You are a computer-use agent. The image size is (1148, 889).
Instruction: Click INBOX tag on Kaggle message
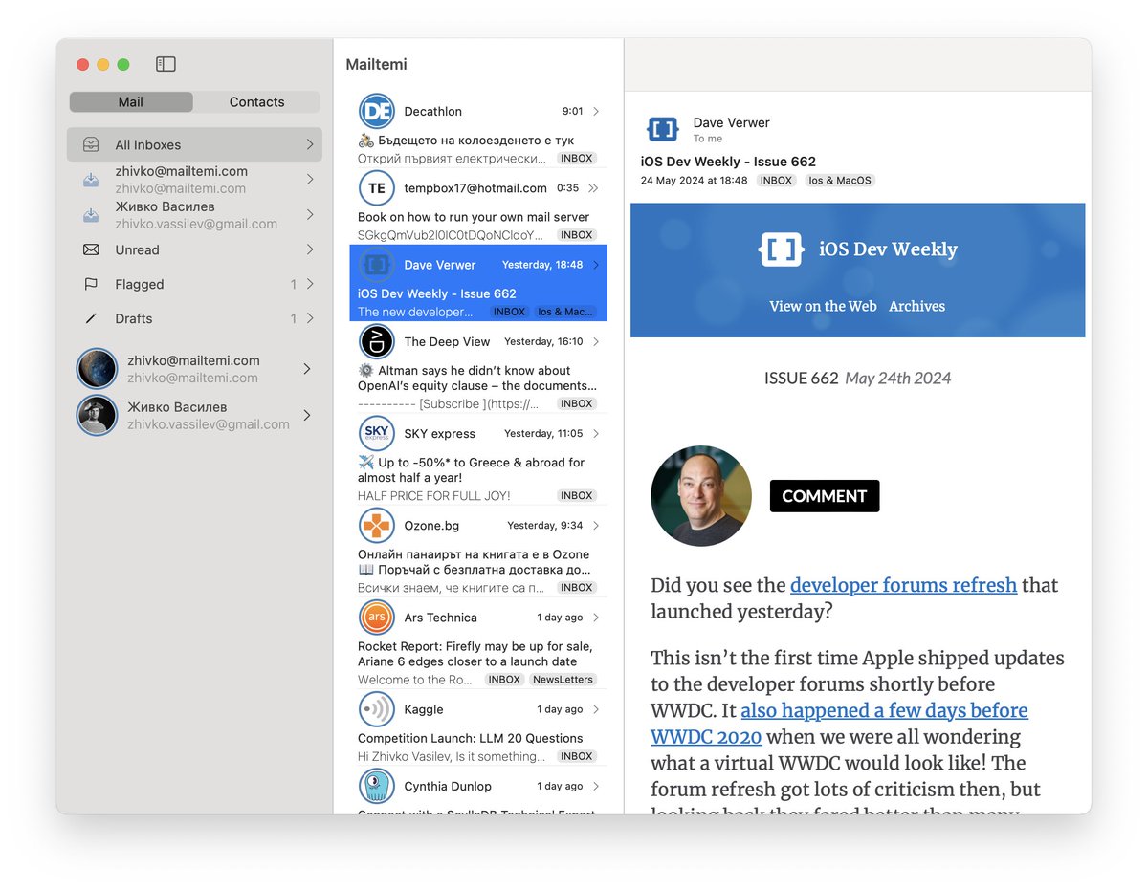click(577, 756)
